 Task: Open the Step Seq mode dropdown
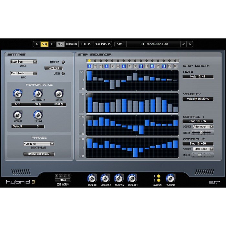point(23,62)
